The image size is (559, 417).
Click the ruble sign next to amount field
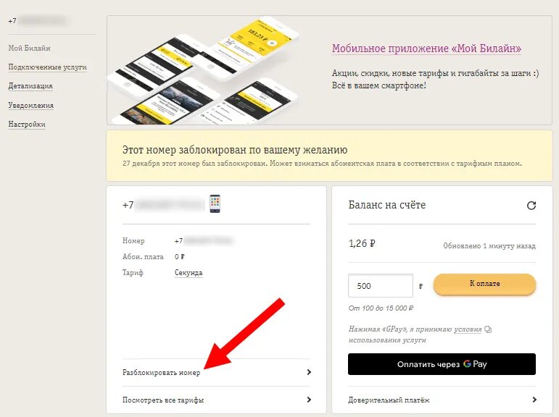click(421, 286)
